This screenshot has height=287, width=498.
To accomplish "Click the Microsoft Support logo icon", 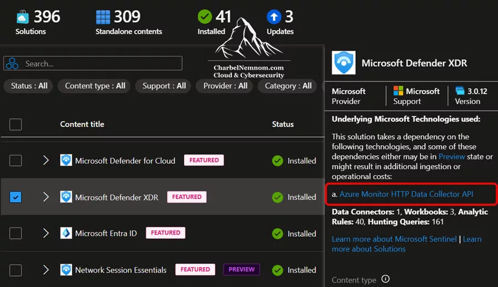I will point(398,91).
